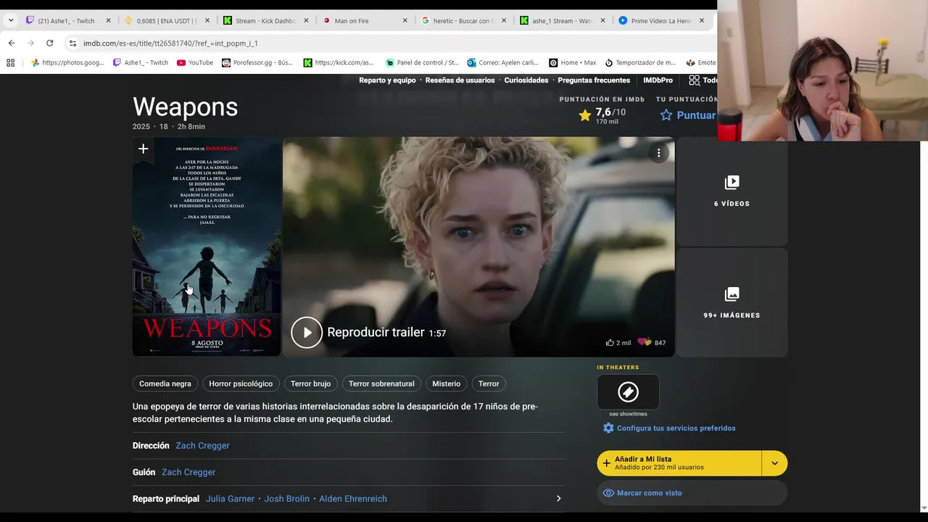Open the Ashe1_ Twitch bookmark
928x522 pixels.
tap(141, 63)
